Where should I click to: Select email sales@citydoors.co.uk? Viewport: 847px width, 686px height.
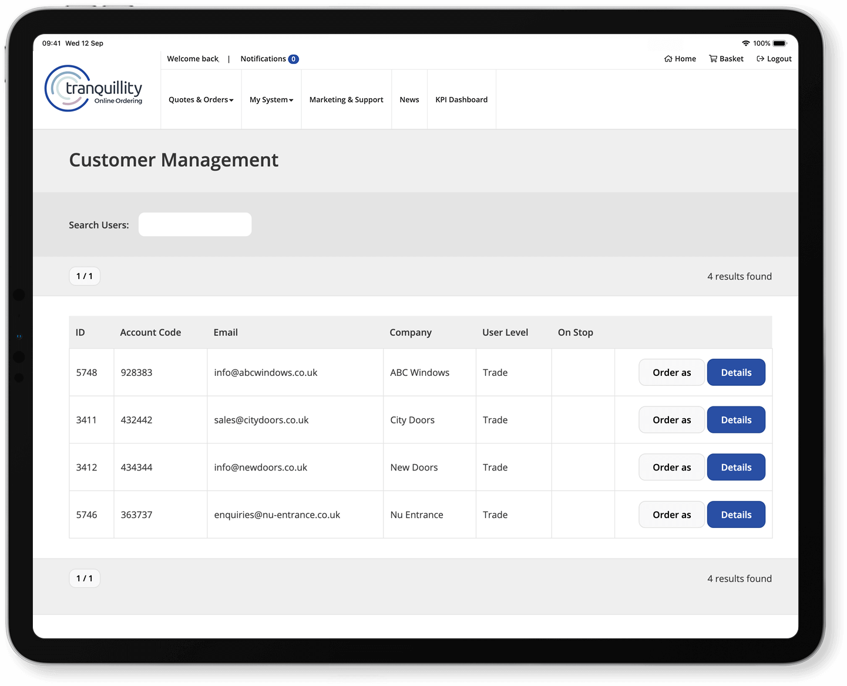[261, 420]
